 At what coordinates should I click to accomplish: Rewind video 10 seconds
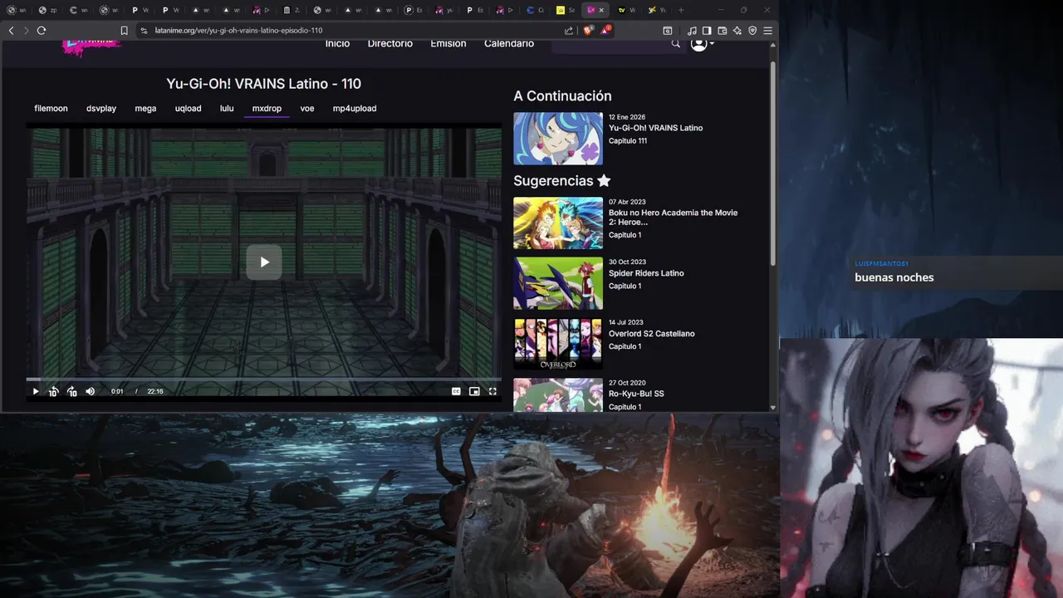pos(53,391)
